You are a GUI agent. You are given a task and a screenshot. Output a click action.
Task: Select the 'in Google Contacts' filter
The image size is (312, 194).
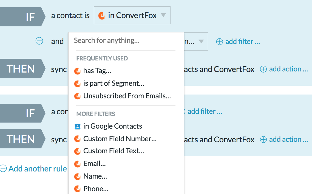click(113, 126)
